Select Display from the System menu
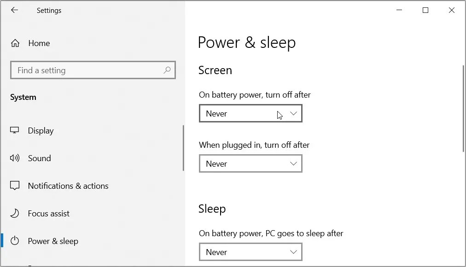This screenshot has width=466, height=267. tap(41, 131)
